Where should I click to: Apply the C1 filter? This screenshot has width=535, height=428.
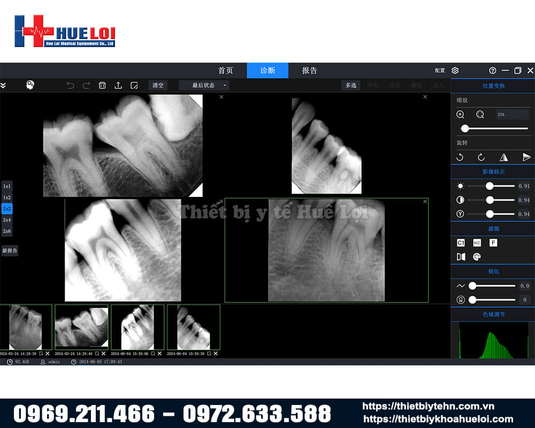point(461,243)
